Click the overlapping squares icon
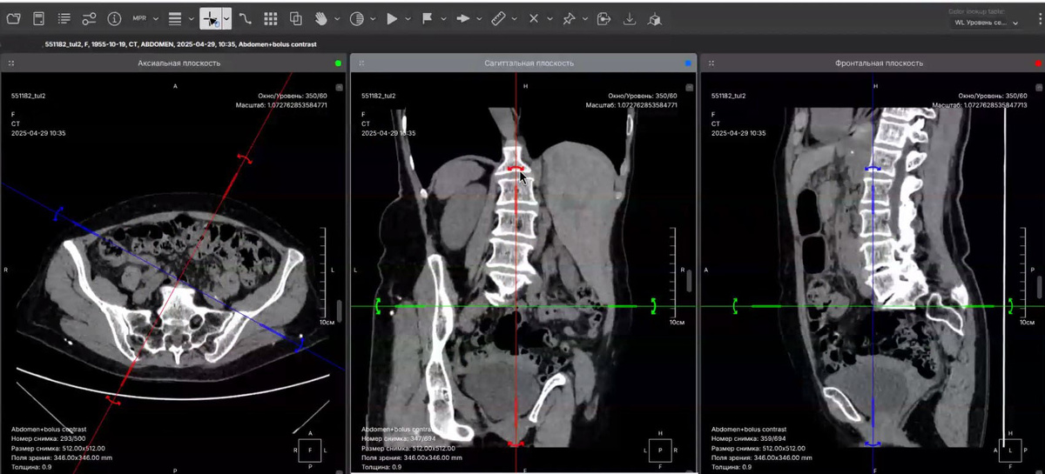 tap(296, 18)
